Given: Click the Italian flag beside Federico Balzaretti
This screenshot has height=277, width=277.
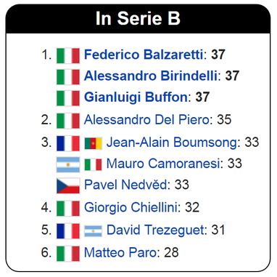Looking at the screenshot, I should click(x=68, y=55).
